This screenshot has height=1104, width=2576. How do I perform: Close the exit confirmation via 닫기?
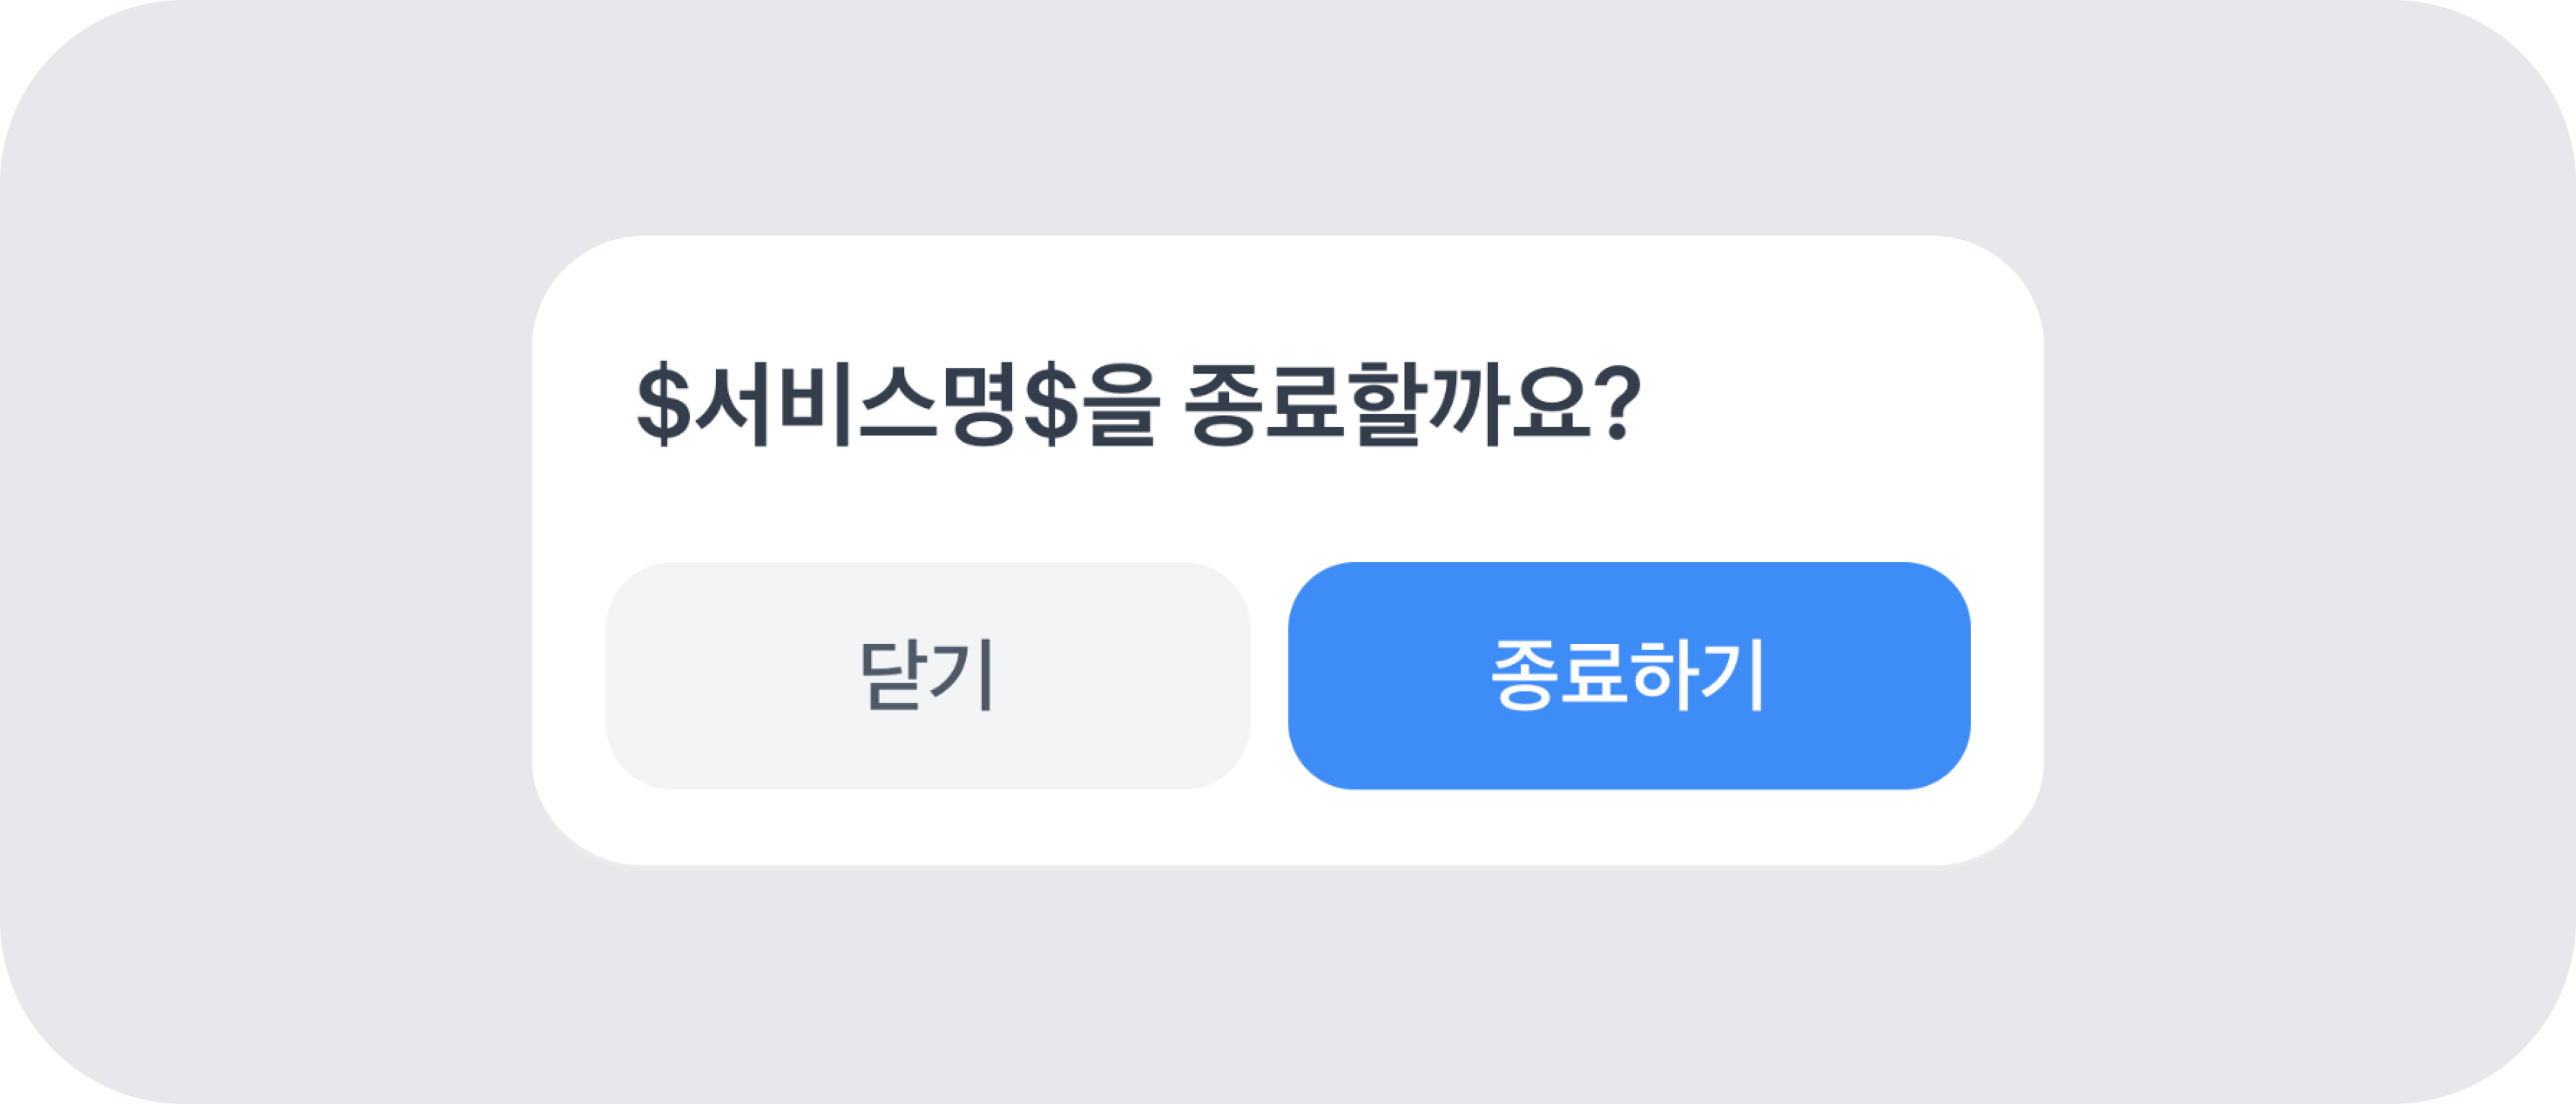pyautogui.click(x=927, y=676)
